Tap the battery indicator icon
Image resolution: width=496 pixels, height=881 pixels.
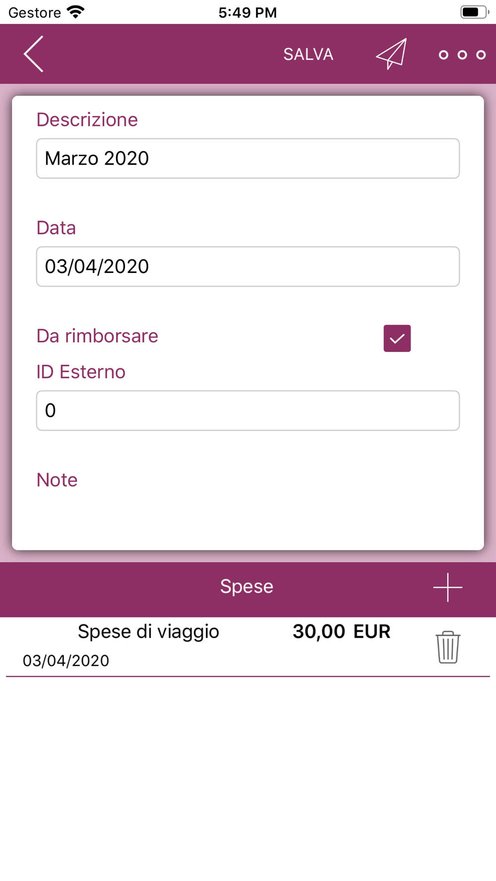475,12
